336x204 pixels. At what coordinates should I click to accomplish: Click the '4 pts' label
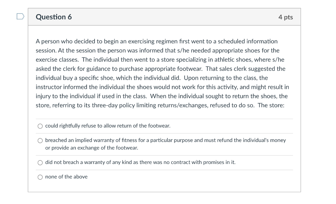286,17
